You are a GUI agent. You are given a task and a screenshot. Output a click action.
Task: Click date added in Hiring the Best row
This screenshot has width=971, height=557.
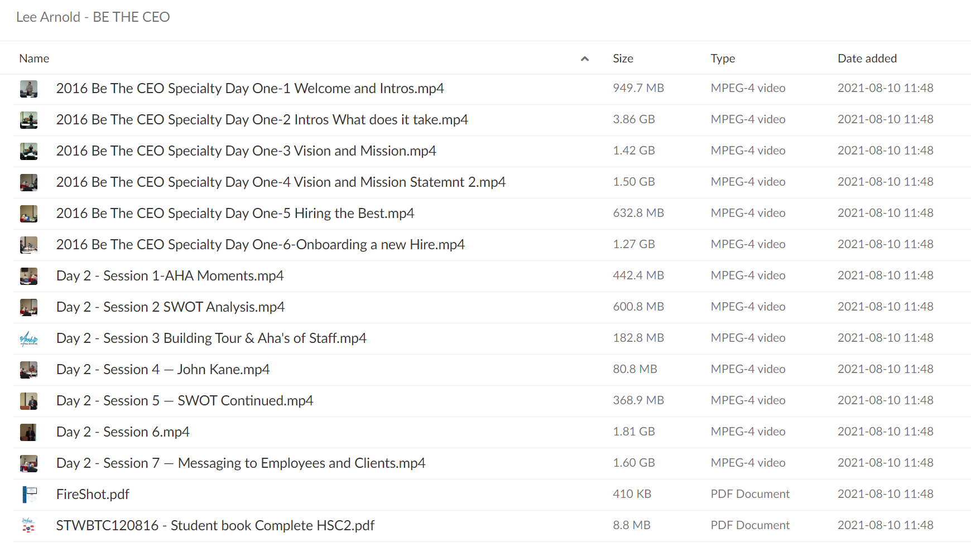pos(886,213)
